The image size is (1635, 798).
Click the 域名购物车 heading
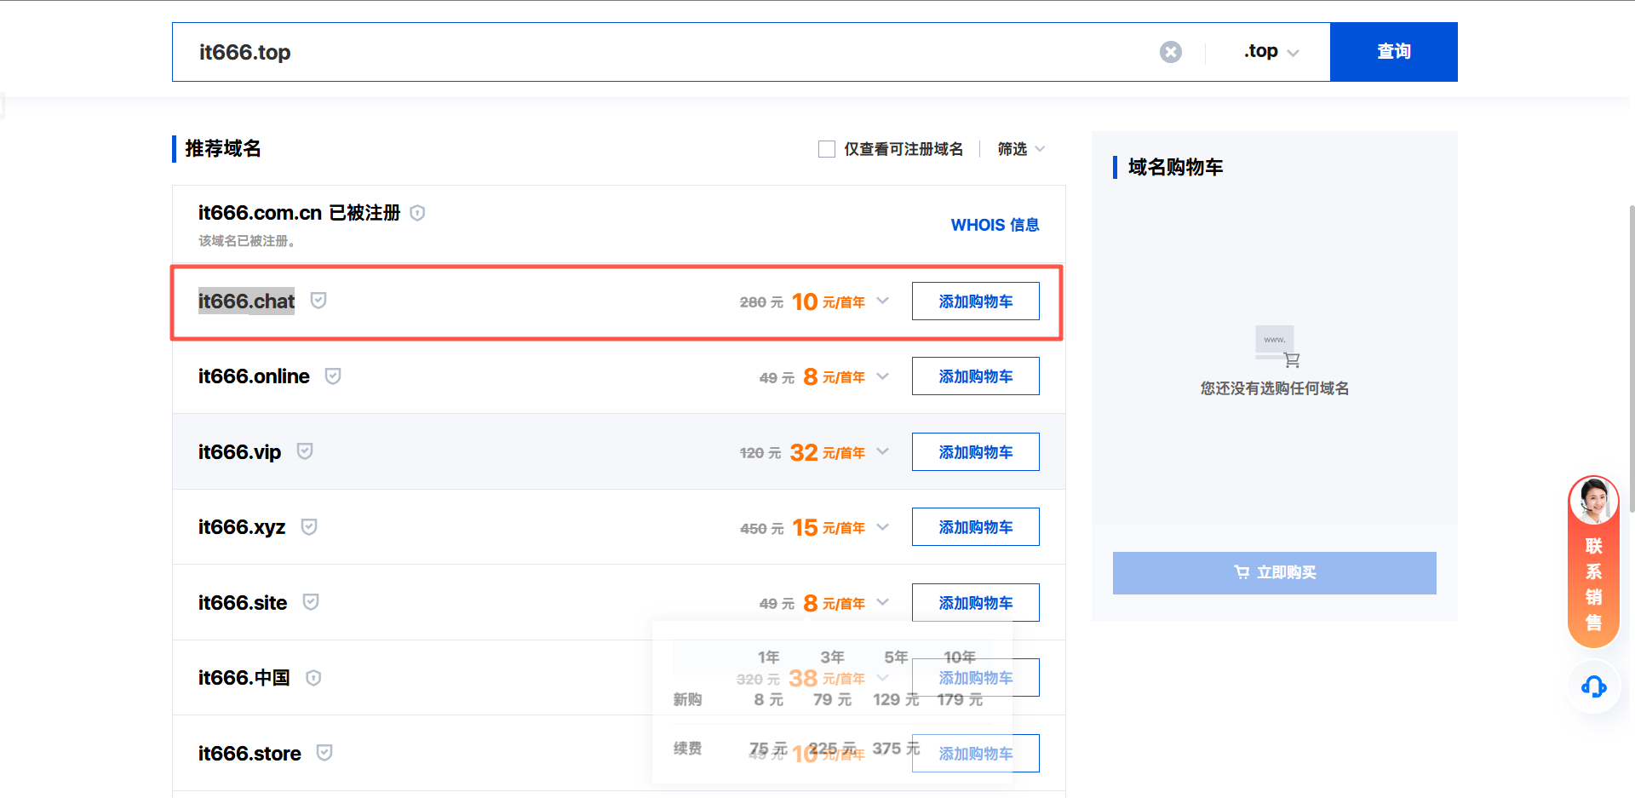[x=1175, y=167]
